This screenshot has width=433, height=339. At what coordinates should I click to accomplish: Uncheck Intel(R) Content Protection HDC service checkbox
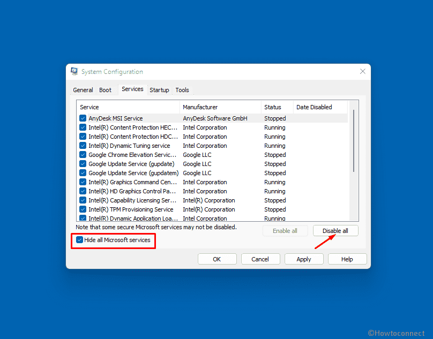pyautogui.click(x=83, y=137)
